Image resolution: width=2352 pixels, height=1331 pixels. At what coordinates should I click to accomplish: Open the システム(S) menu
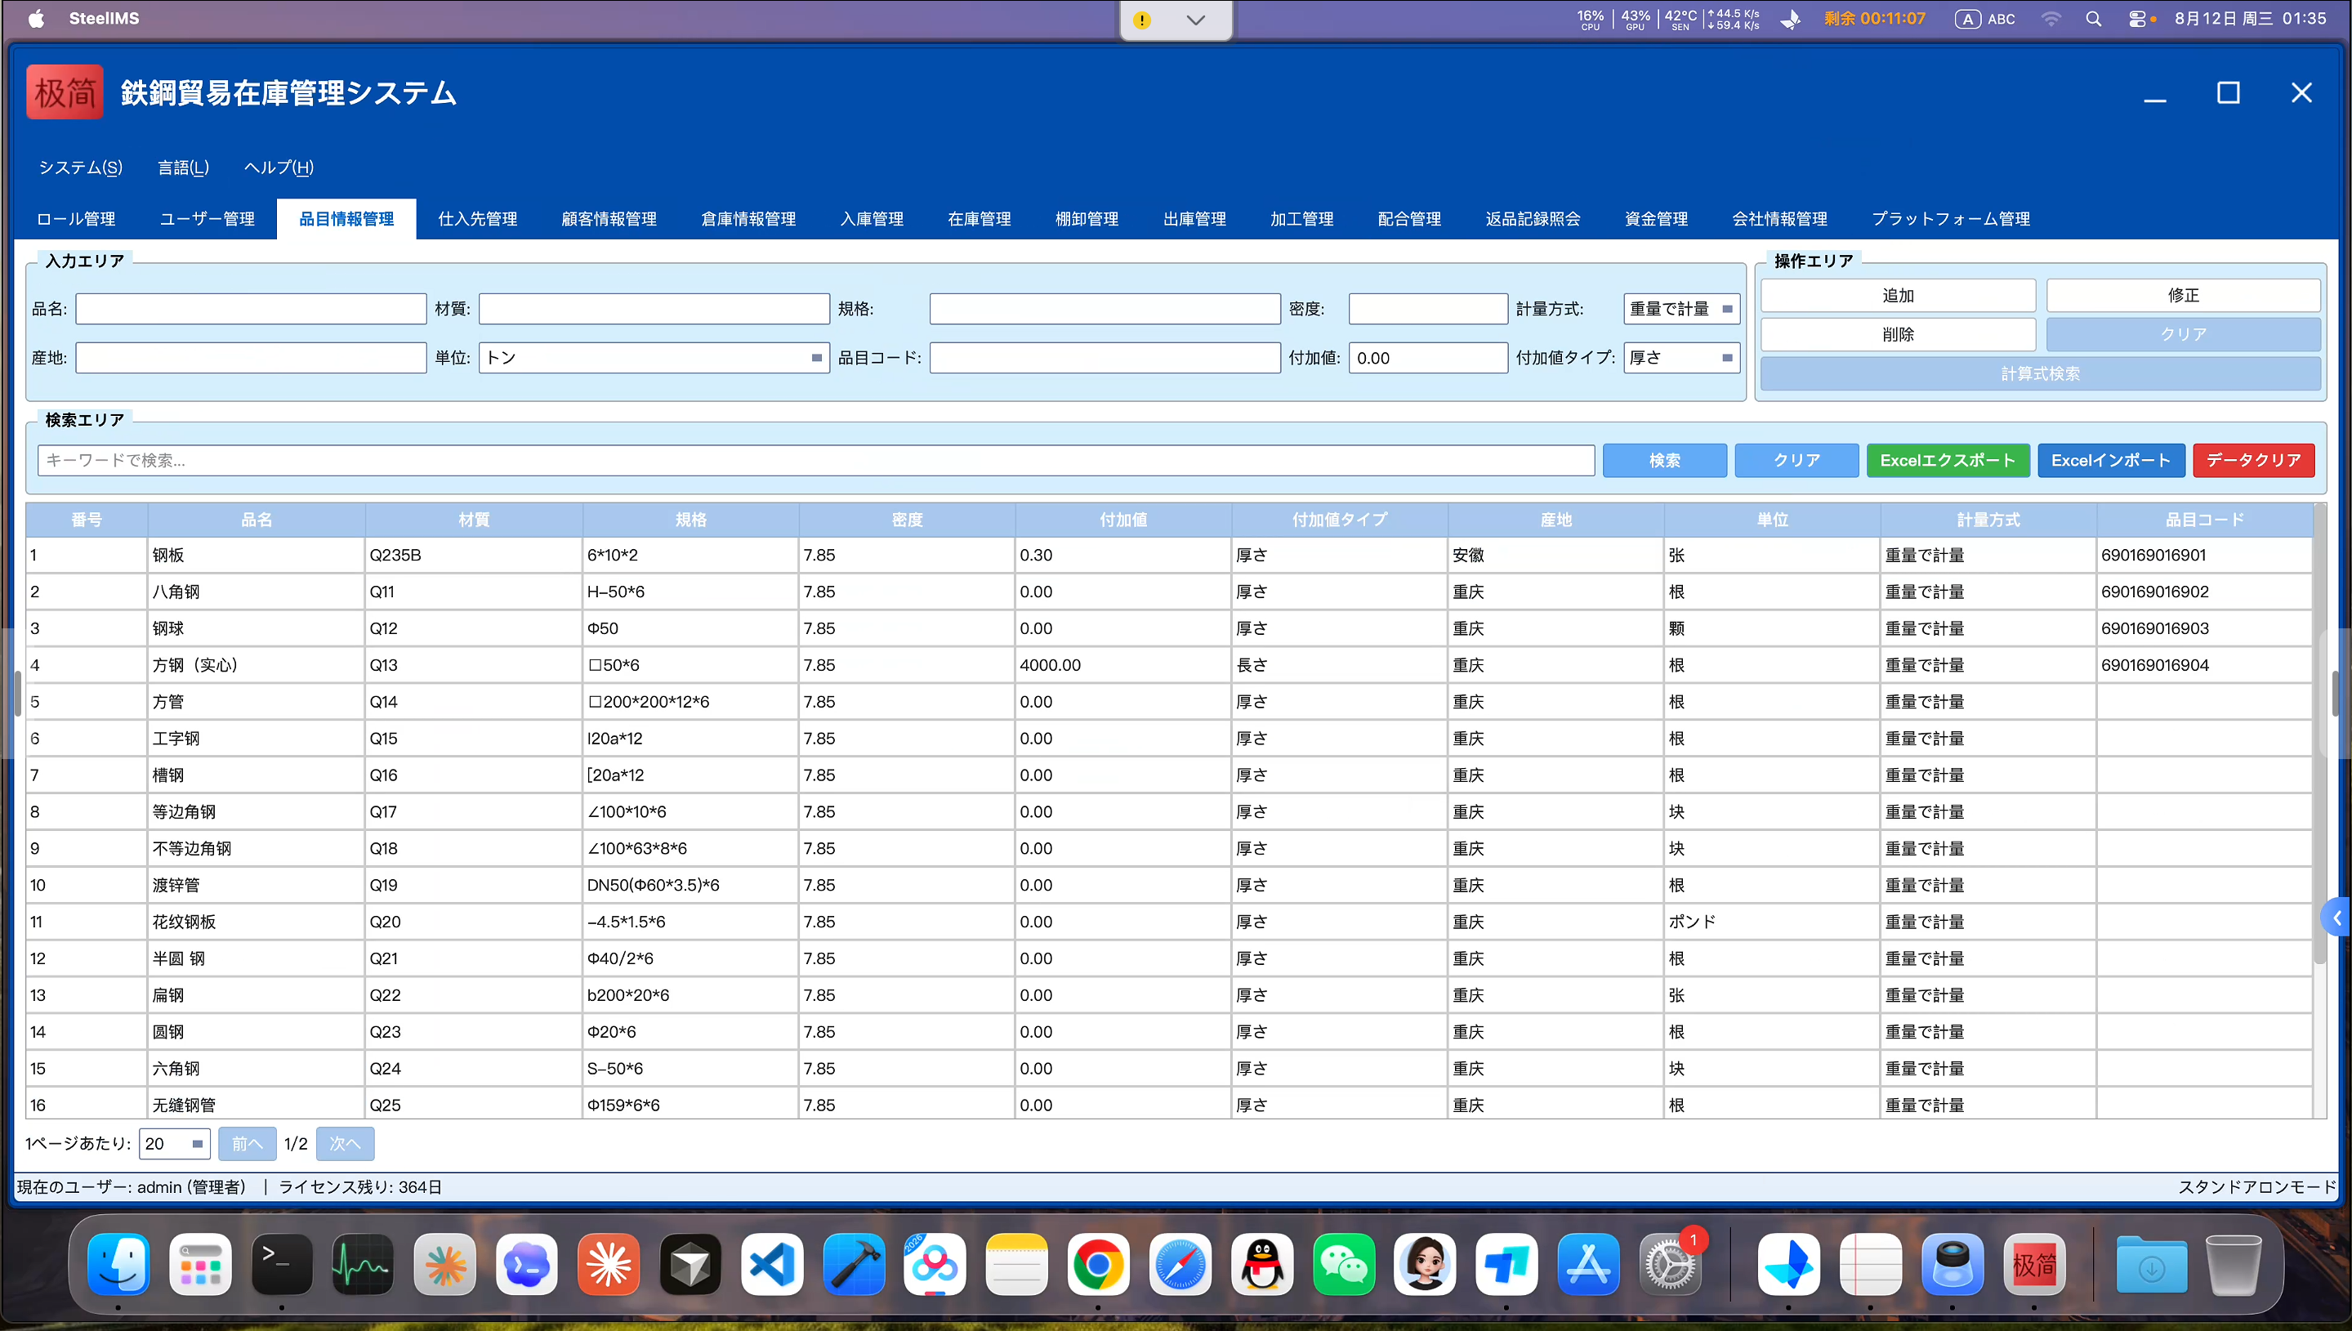pyautogui.click(x=80, y=167)
